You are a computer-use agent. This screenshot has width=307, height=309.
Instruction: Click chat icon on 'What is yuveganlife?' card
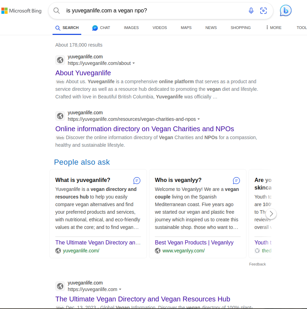pos(137,181)
